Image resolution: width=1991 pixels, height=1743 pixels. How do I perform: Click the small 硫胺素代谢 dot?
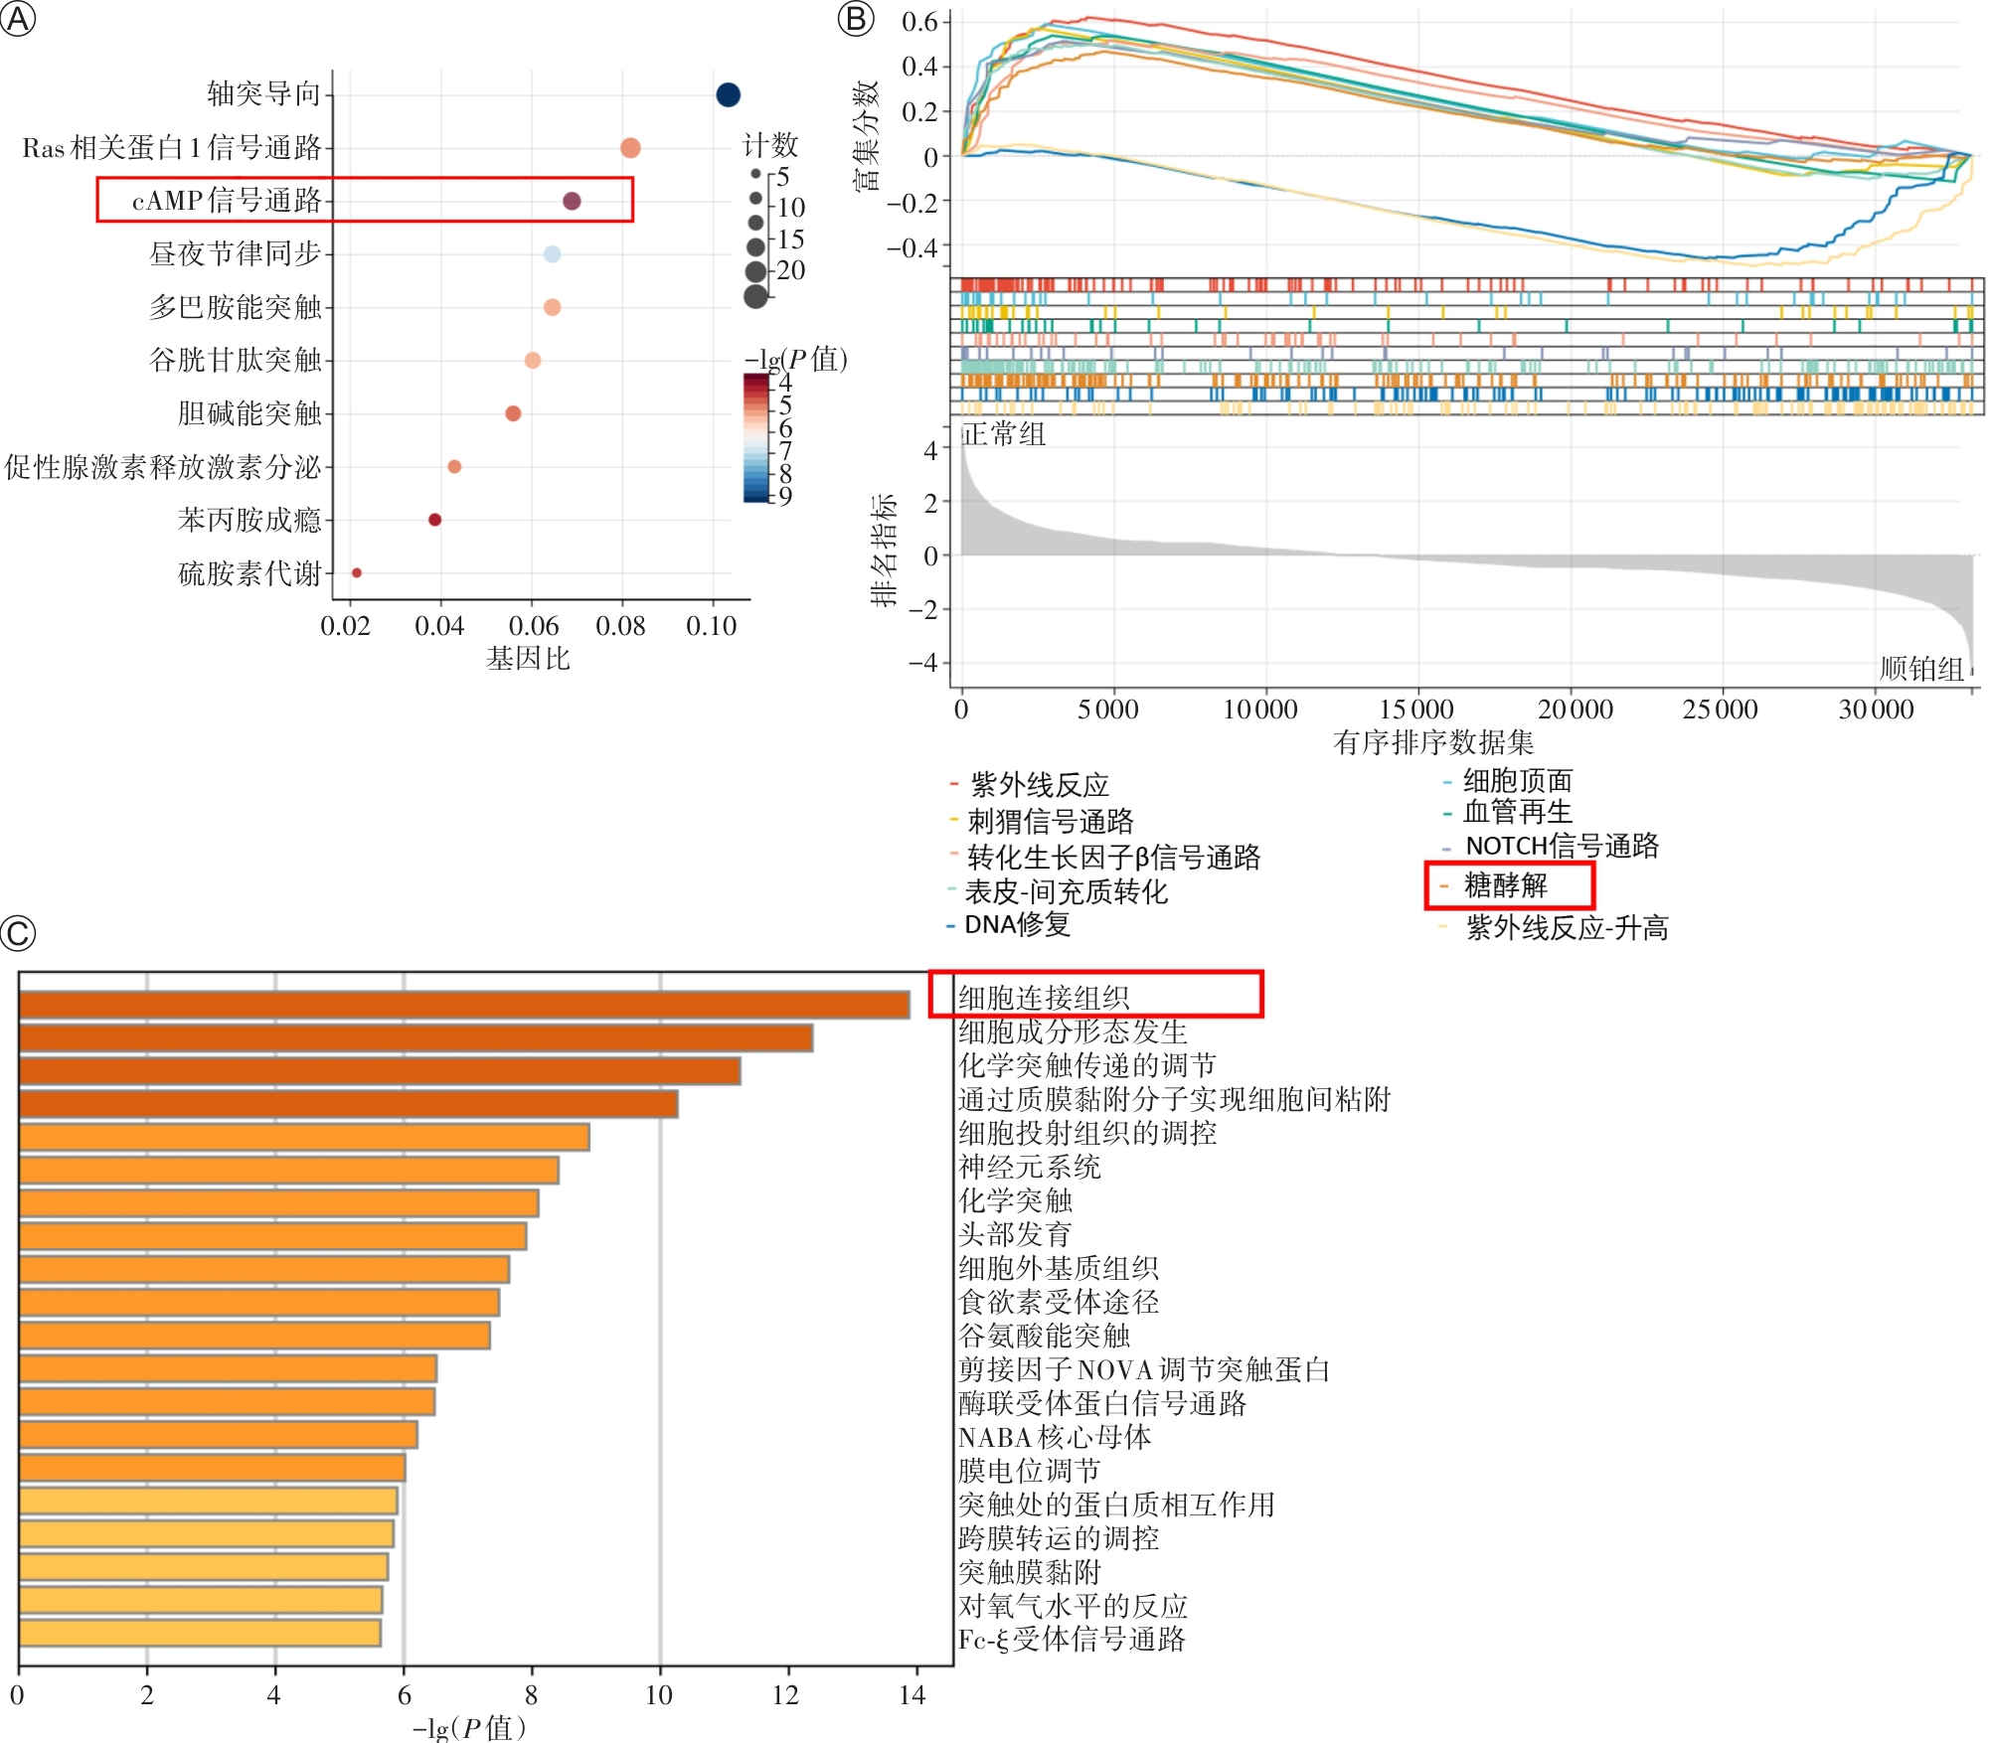click(x=357, y=572)
